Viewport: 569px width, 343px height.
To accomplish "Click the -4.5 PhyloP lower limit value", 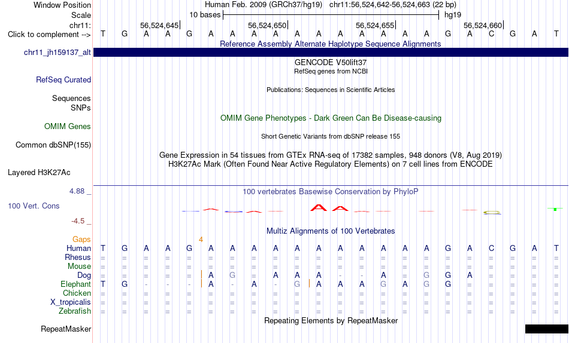I will 78,221.
